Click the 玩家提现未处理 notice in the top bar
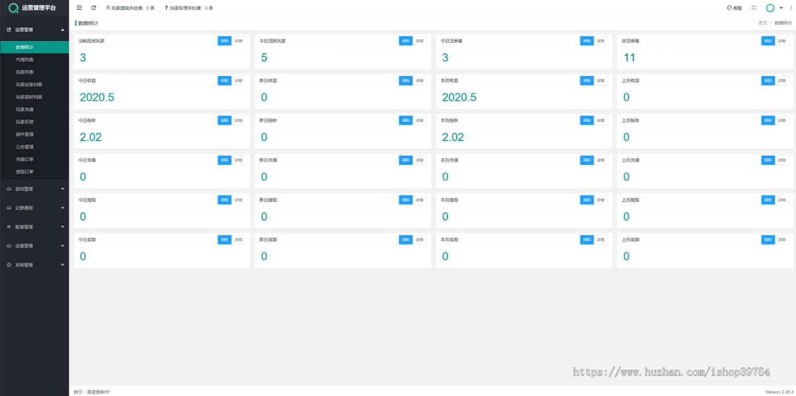Image resolution: width=796 pixels, height=396 pixels. click(130, 8)
